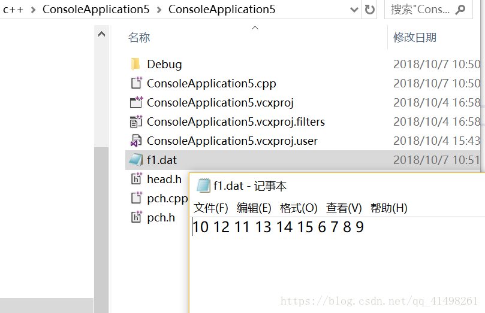Expand the breadcrumb arrow after c++
This screenshot has width=485, height=313.
(33, 10)
